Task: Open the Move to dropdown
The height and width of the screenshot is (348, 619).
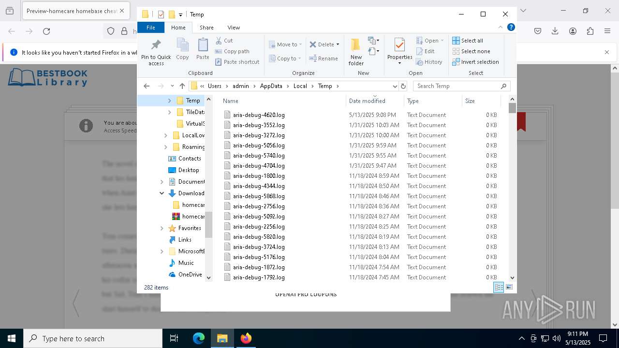Action: point(285,44)
